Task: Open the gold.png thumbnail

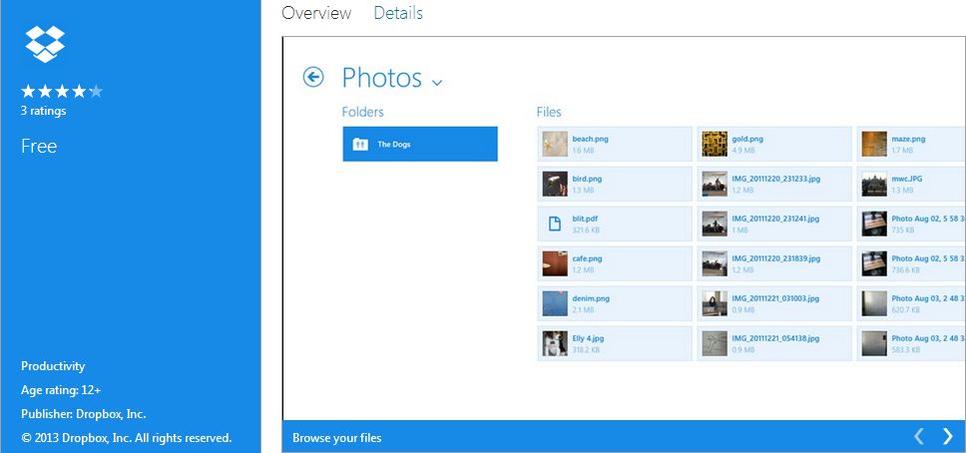Action: coord(715,145)
